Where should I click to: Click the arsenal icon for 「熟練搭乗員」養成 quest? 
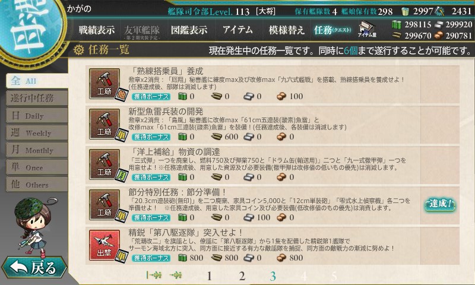pos(104,84)
